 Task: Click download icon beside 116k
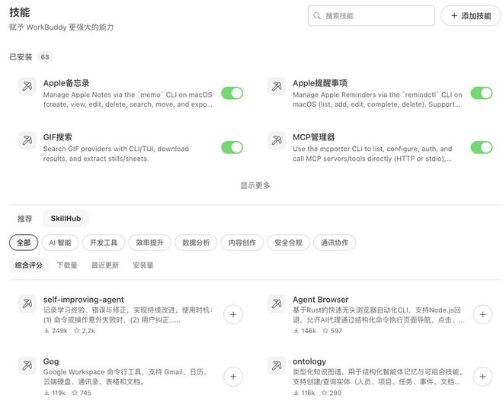(296, 393)
